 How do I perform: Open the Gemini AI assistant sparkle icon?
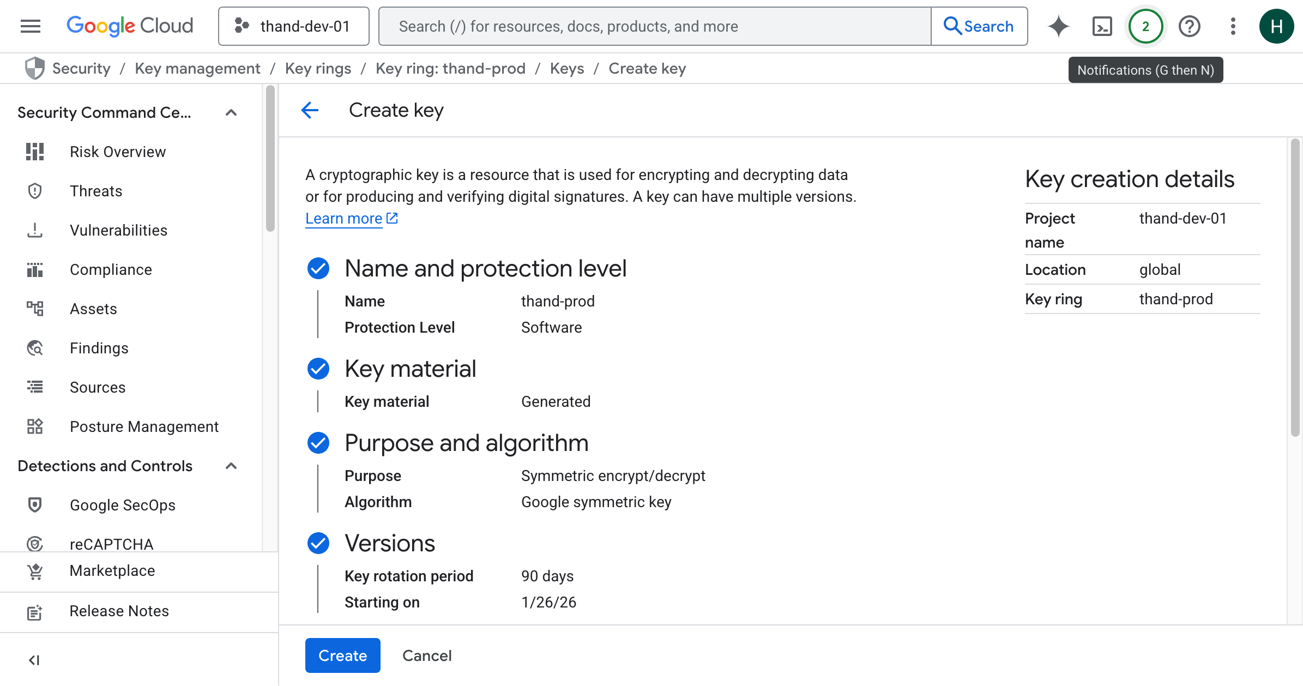point(1058,26)
